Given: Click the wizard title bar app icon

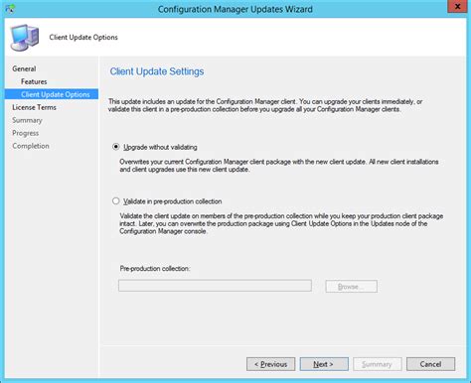Looking at the screenshot, I should click(10, 9).
